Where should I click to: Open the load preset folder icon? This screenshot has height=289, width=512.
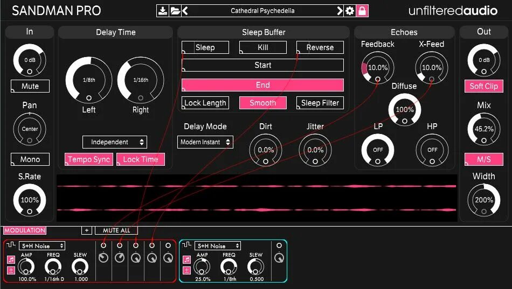click(x=175, y=11)
